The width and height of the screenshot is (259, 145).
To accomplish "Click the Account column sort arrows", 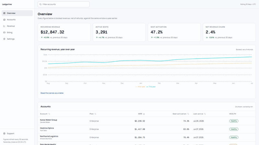I will coord(49,114).
